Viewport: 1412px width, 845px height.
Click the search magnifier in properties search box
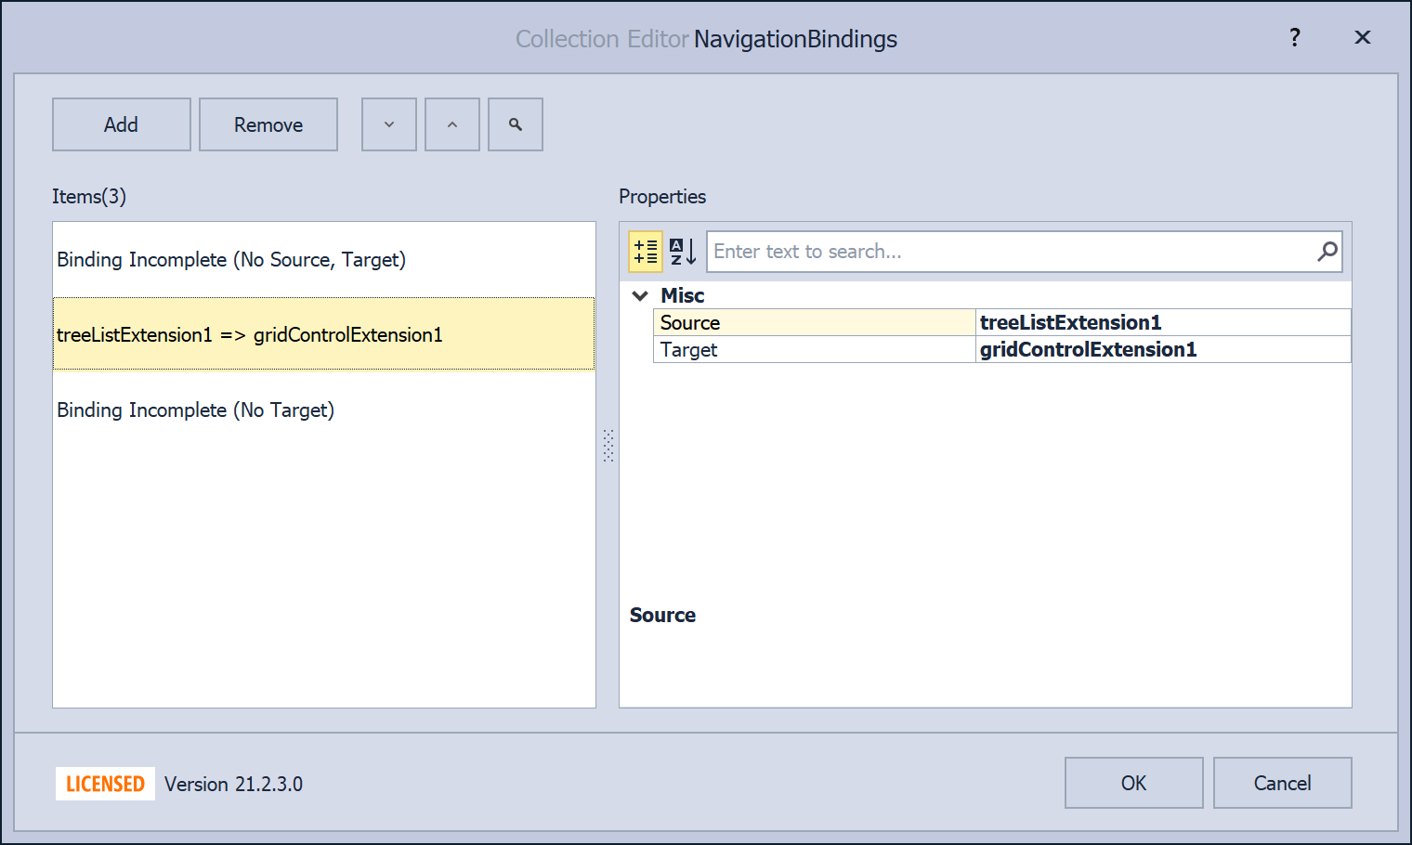point(1327,252)
